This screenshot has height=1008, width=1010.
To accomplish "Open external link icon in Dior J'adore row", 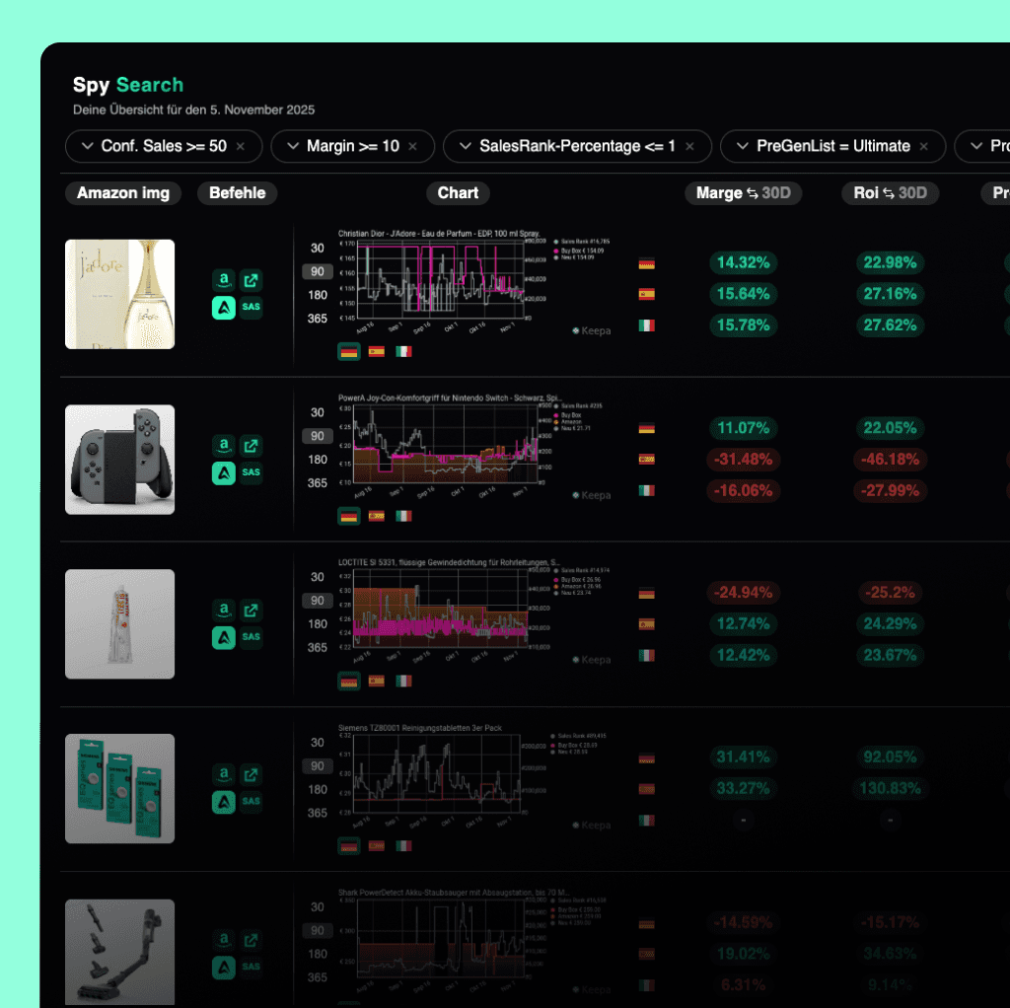I will [251, 280].
